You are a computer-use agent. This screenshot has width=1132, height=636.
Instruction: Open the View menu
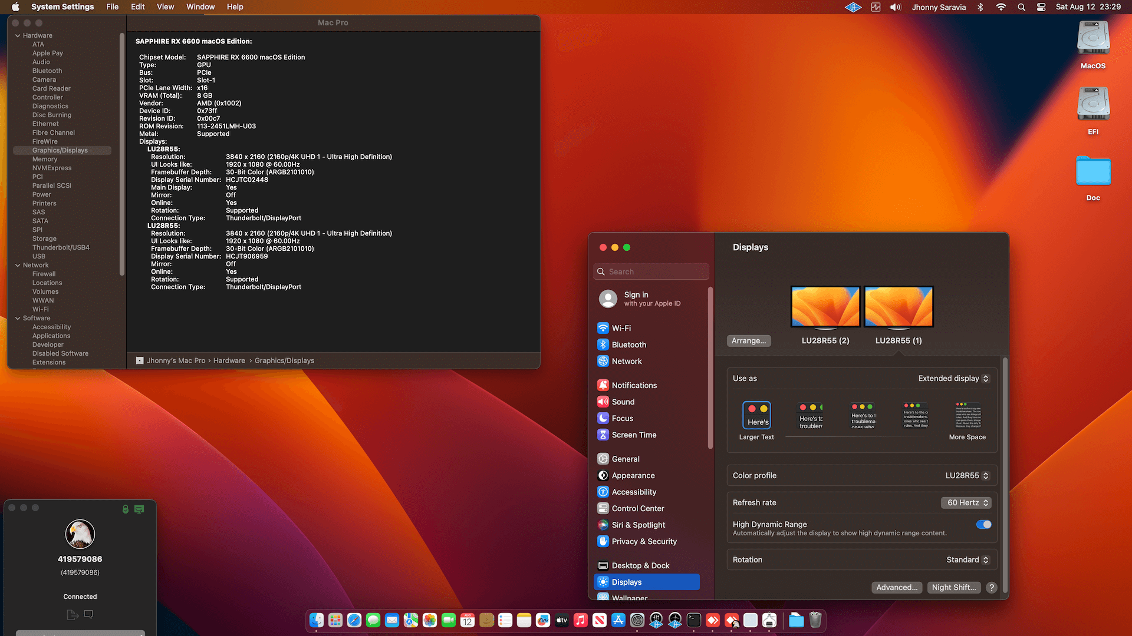pos(165,7)
